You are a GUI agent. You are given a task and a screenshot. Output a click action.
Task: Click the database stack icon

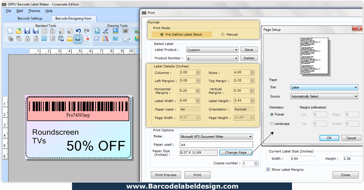point(53,39)
